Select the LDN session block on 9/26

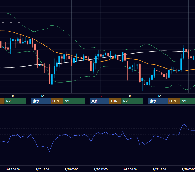pos(115,101)
